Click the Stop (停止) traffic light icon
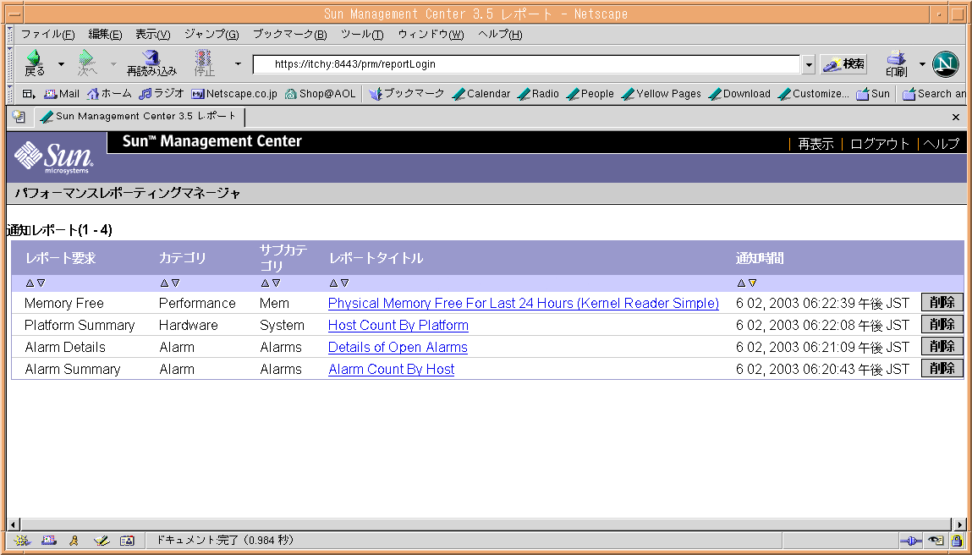 [x=204, y=63]
